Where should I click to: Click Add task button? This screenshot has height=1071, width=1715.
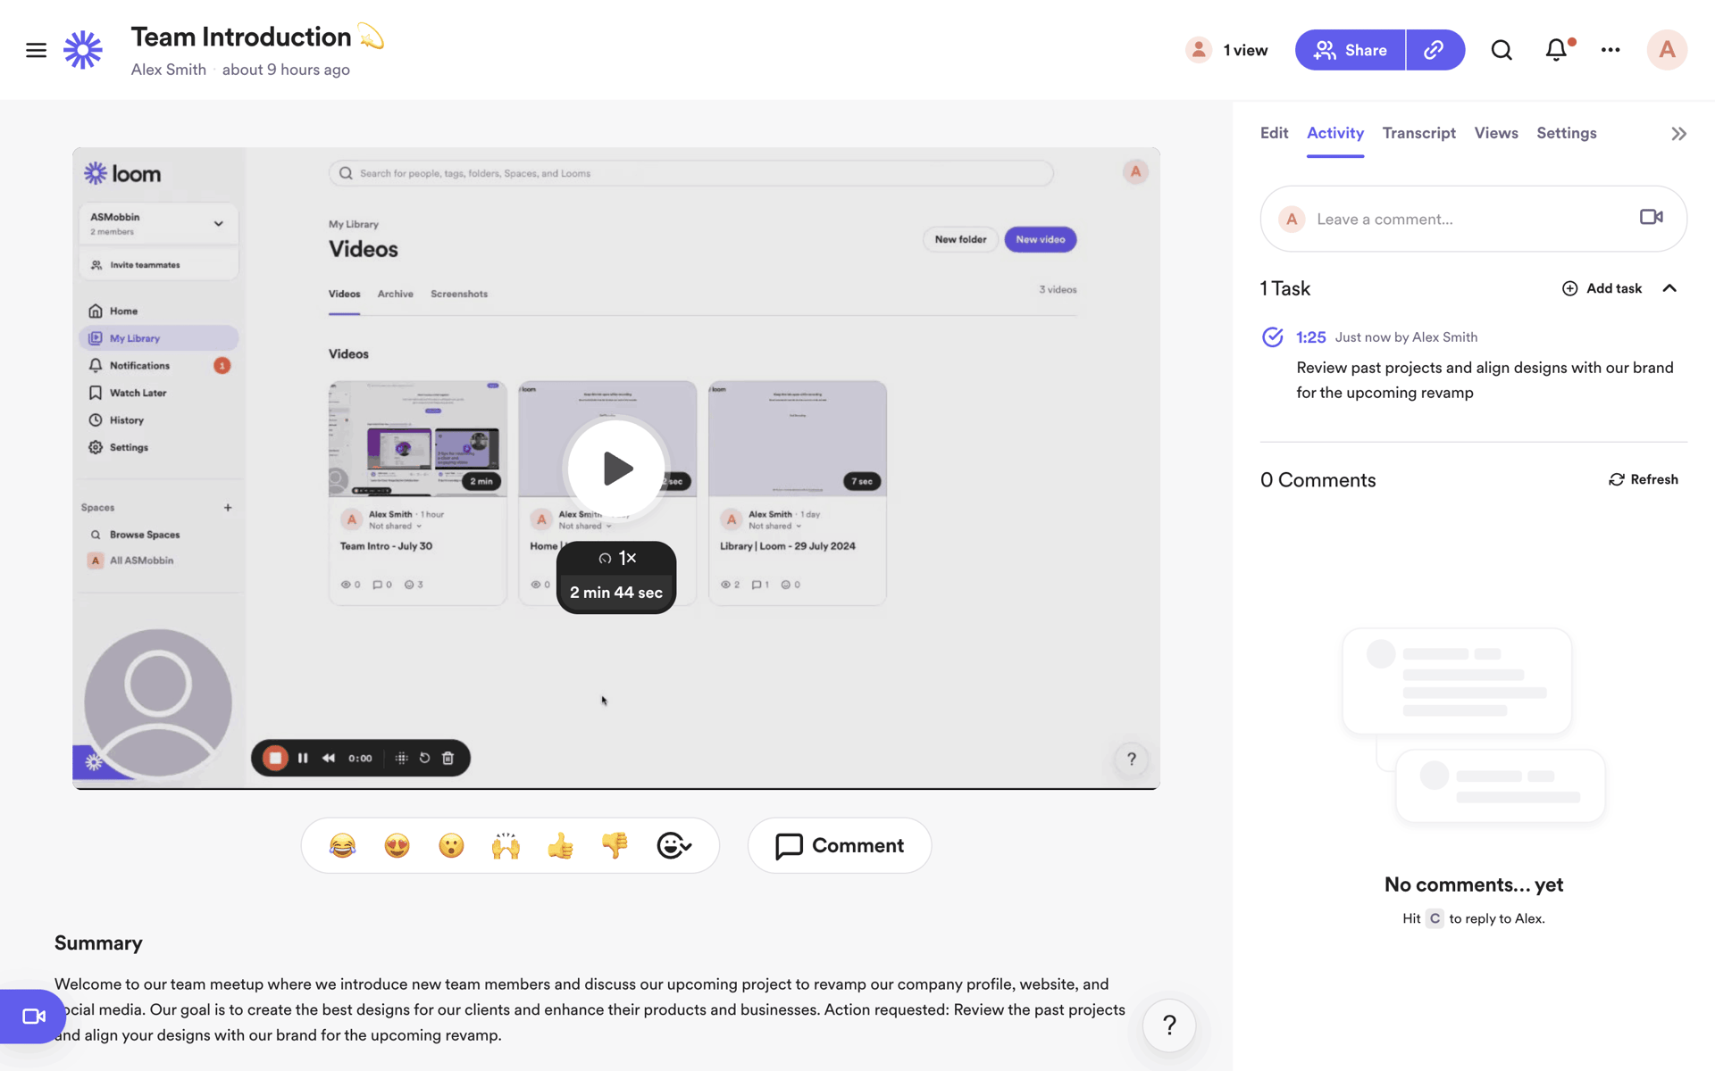point(1602,288)
